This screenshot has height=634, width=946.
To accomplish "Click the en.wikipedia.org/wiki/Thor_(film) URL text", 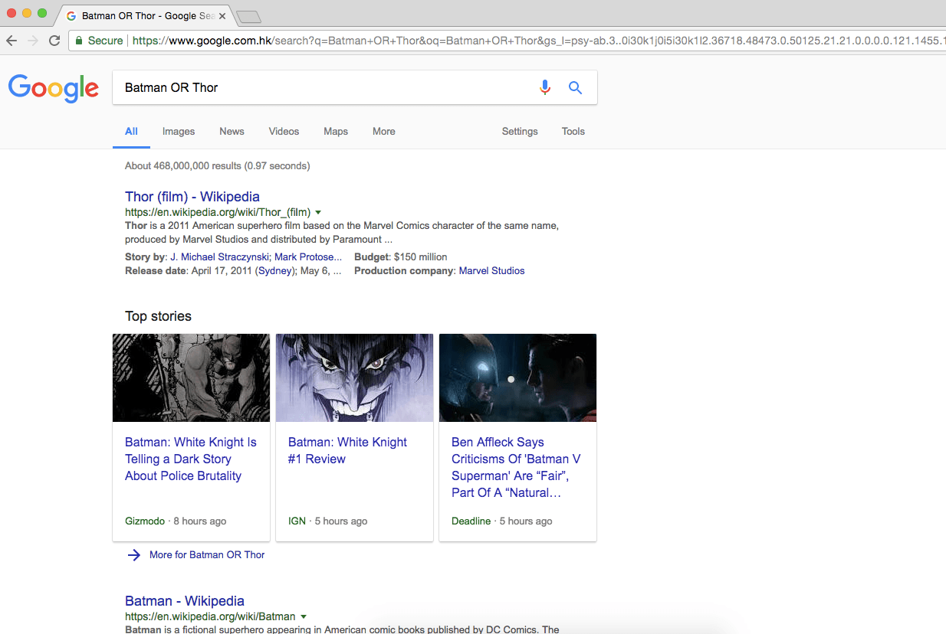I will click(218, 212).
